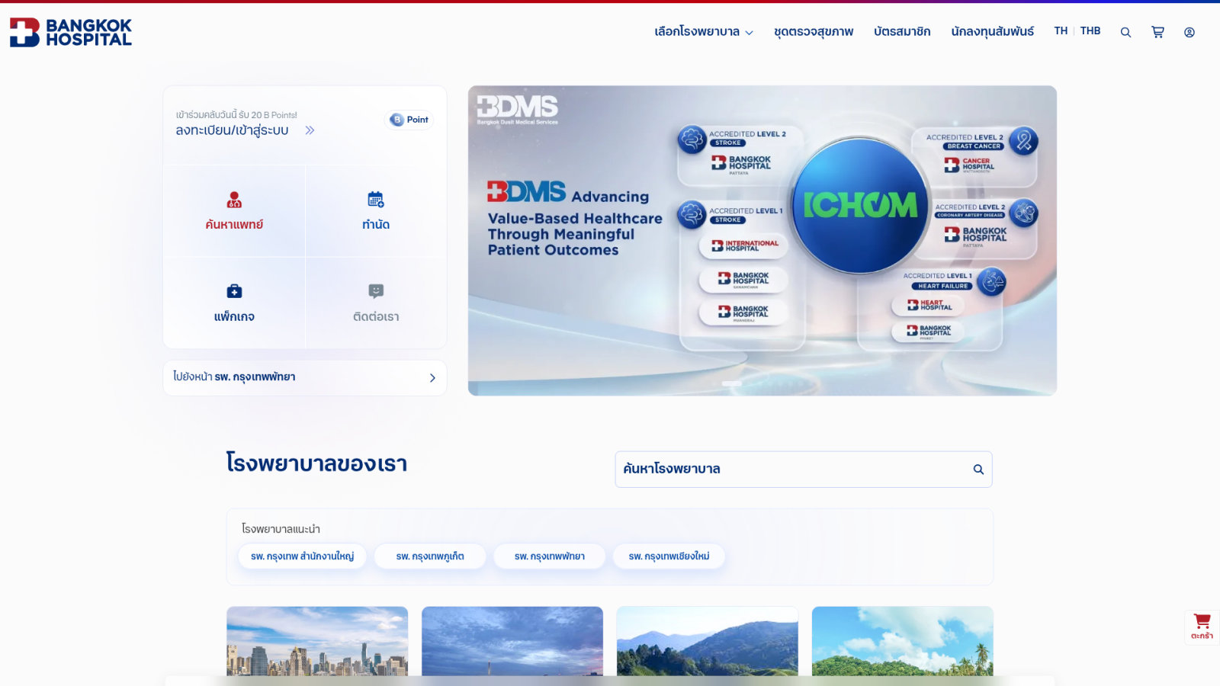1220x686 pixels.
Task: Open the green mountain hospital thumbnail
Action: coord(708,641)
